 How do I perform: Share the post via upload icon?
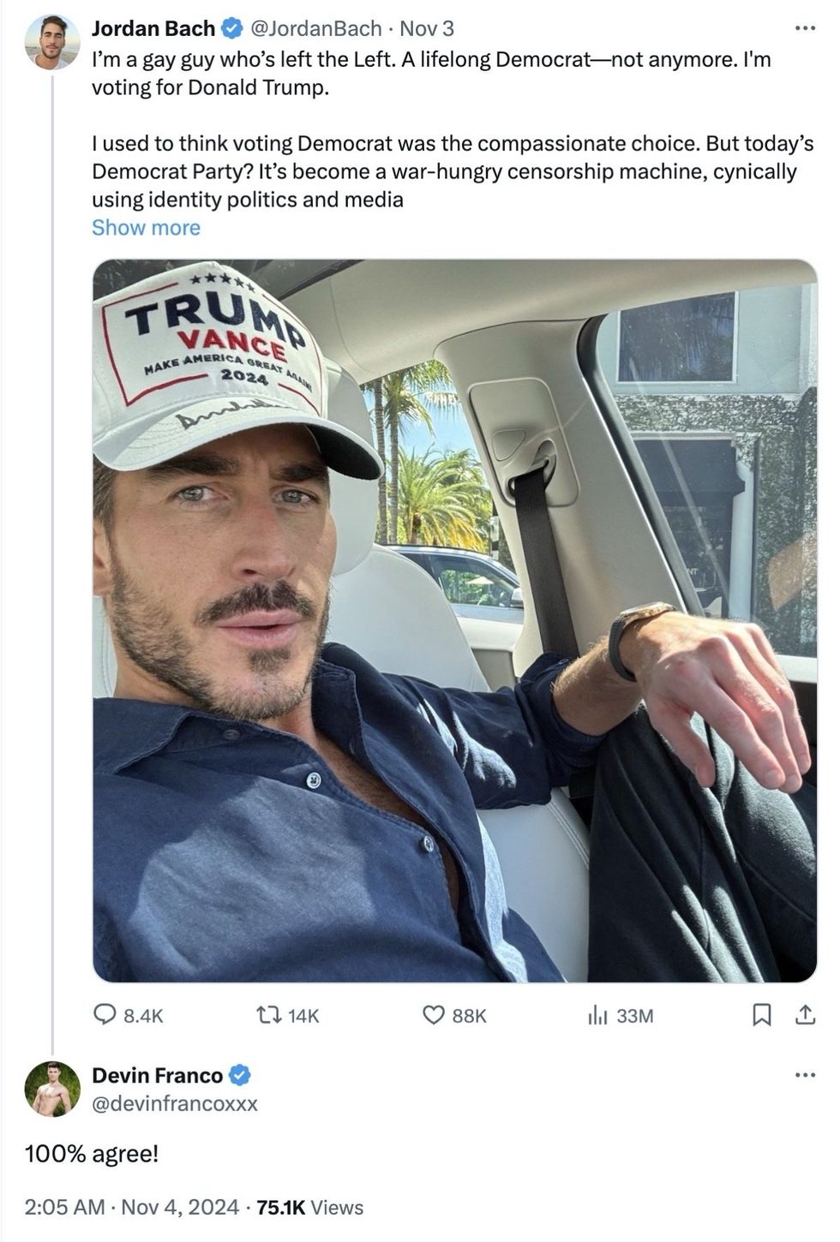point(805,1015)
